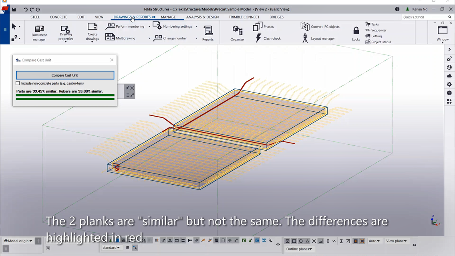Open the help question-mark icon
Image resolution: width=455 pixels, height=256 pixels.
tap(397, 9)
